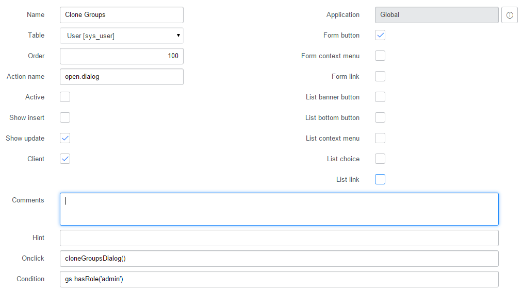This screenshot has height=290, width=523.
Task: Tick the List context menu checkbox
Action: [x=380, y=138]
